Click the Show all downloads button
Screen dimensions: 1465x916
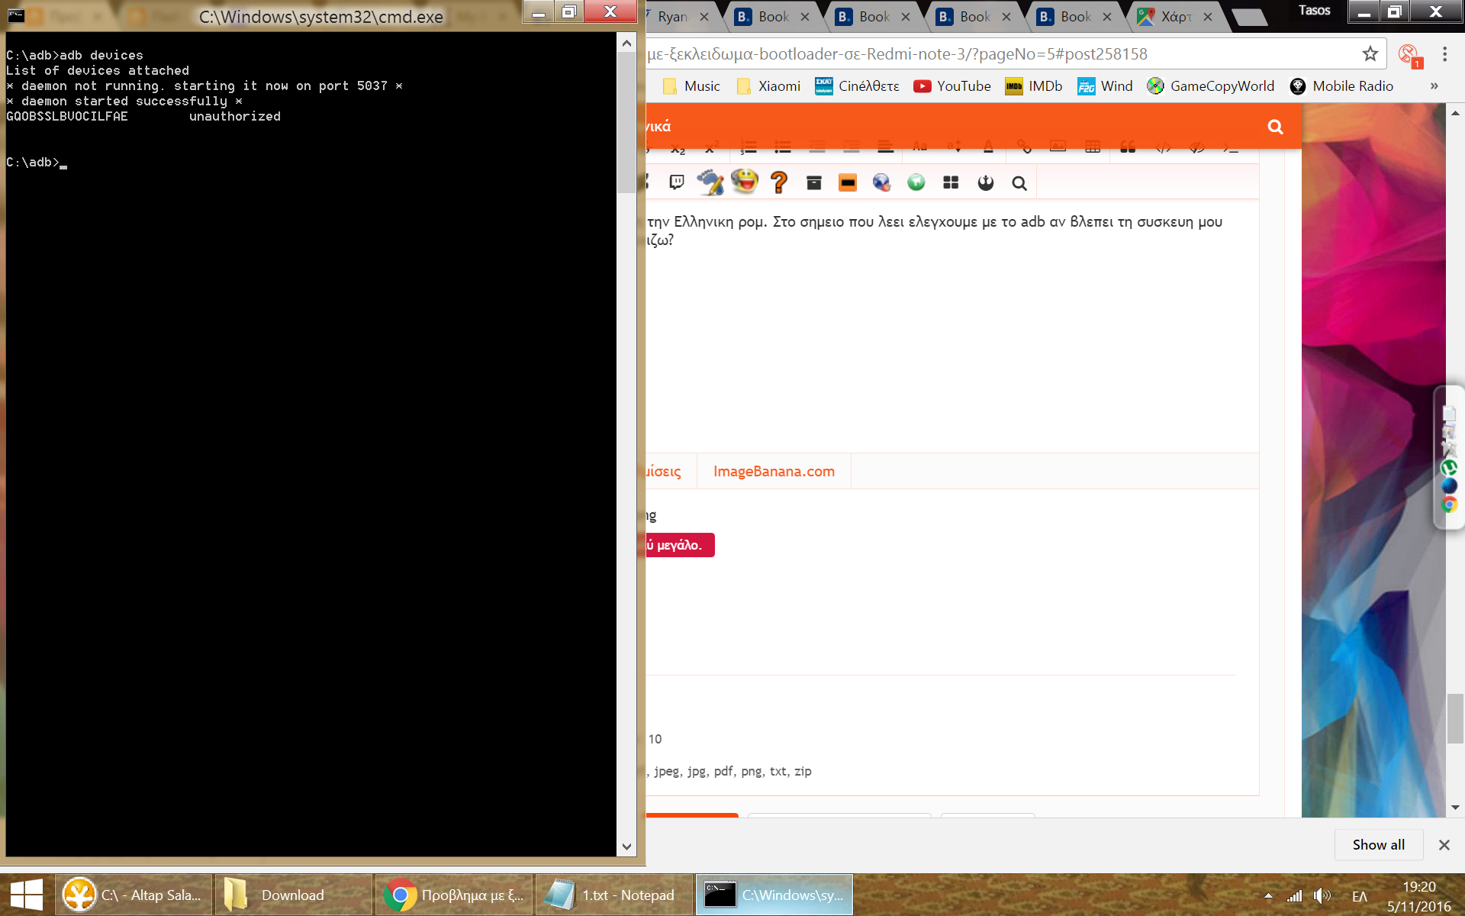coord(1378,844)
